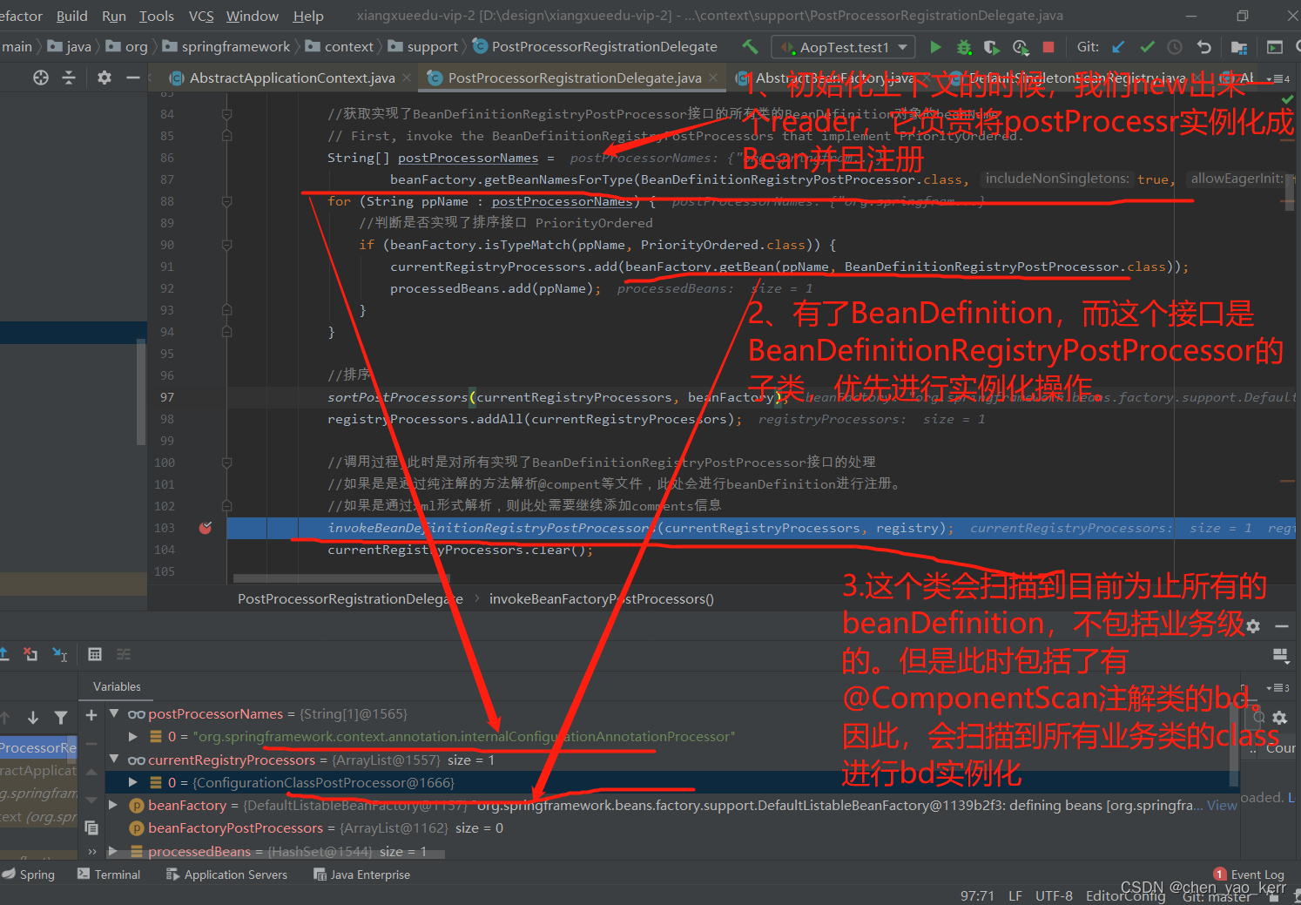Expand ConfigurationClassPostProcessor@1666 list element
1301x905 pixels.
pyautogui.click(x=132, y=782)
